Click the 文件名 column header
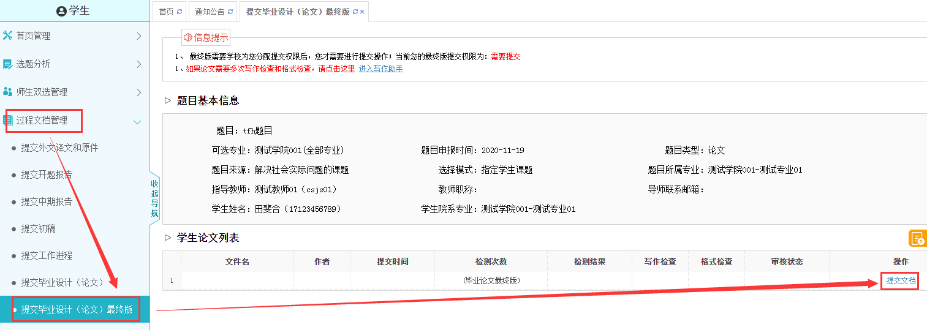This screenshot has width=927, height=330. point(237,261)
